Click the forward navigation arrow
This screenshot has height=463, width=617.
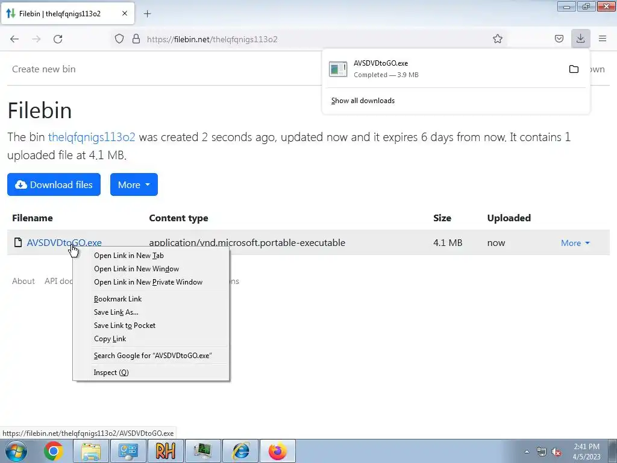(x=36, y=39)
